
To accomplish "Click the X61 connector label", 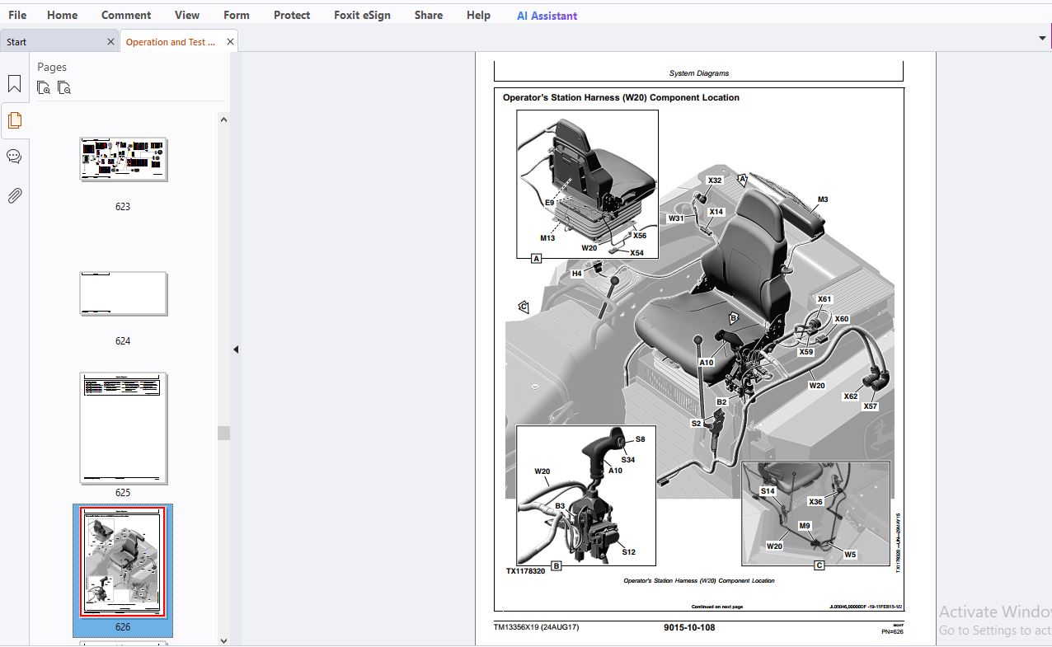I will (824, 299).
